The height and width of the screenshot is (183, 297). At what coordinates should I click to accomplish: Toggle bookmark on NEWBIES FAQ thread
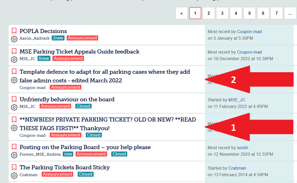(14, 119)
